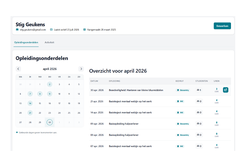Open external link for Brandveiligheid row
Viewport: 249px width, 165px height.
point(225,90)
